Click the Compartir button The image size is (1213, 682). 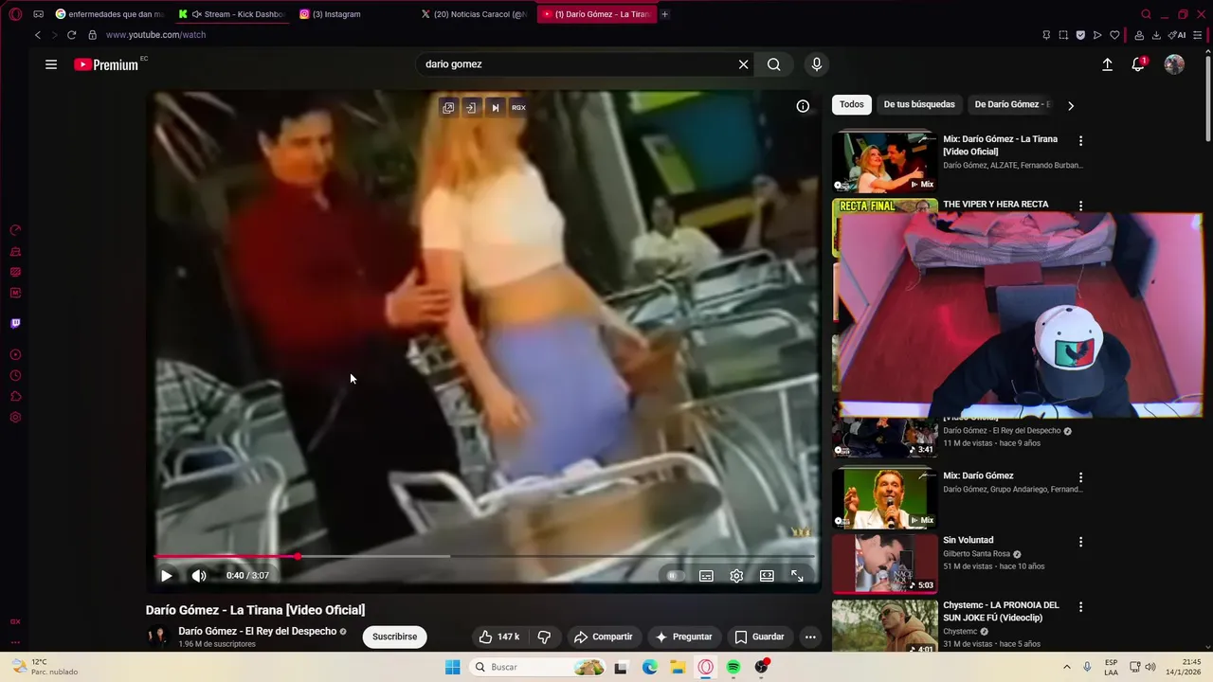pyautogui.click(x=604, y=637)
